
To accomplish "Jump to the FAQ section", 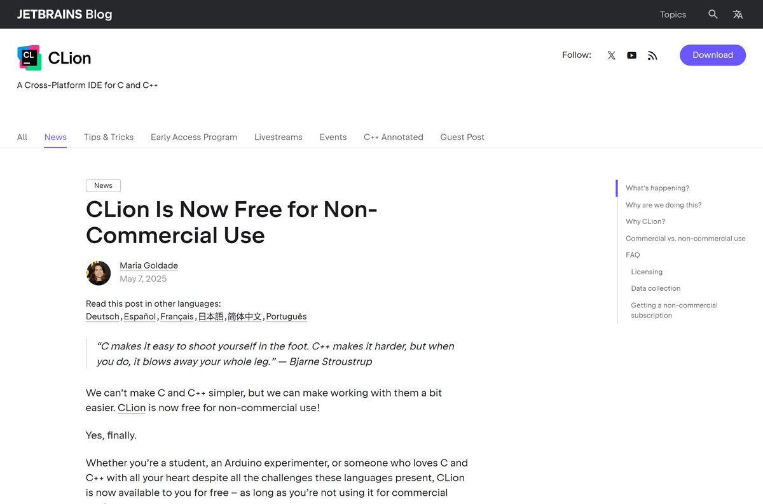I will pyautogui.click(x=633, y=255).
